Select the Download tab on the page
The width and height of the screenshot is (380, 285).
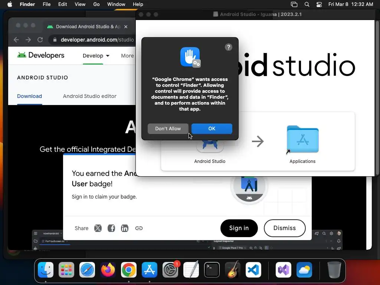click(30, 96)
